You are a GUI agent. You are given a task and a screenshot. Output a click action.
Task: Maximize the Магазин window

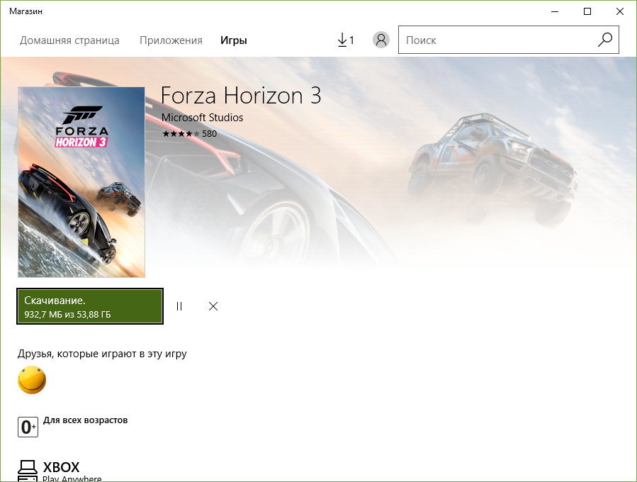click(587, 11)
